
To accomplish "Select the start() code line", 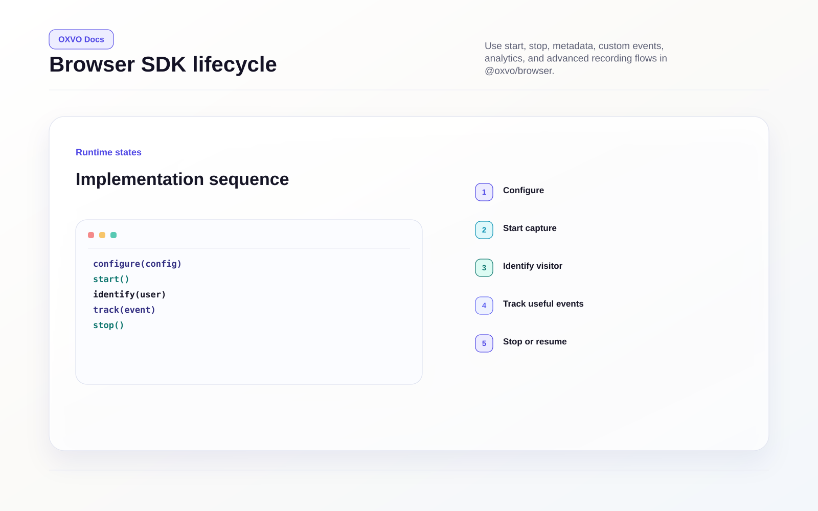I will point(111,279).
